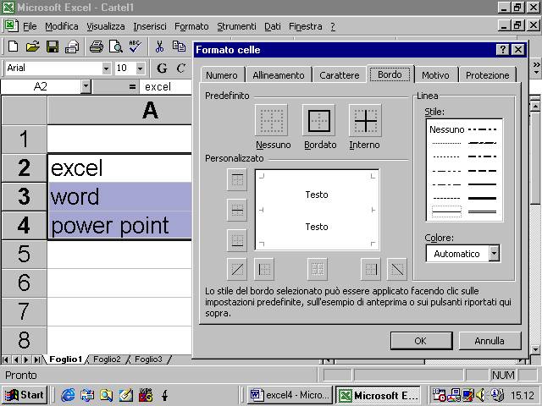
Task: Open the Inserisci menu
Action: coord(150,26)
